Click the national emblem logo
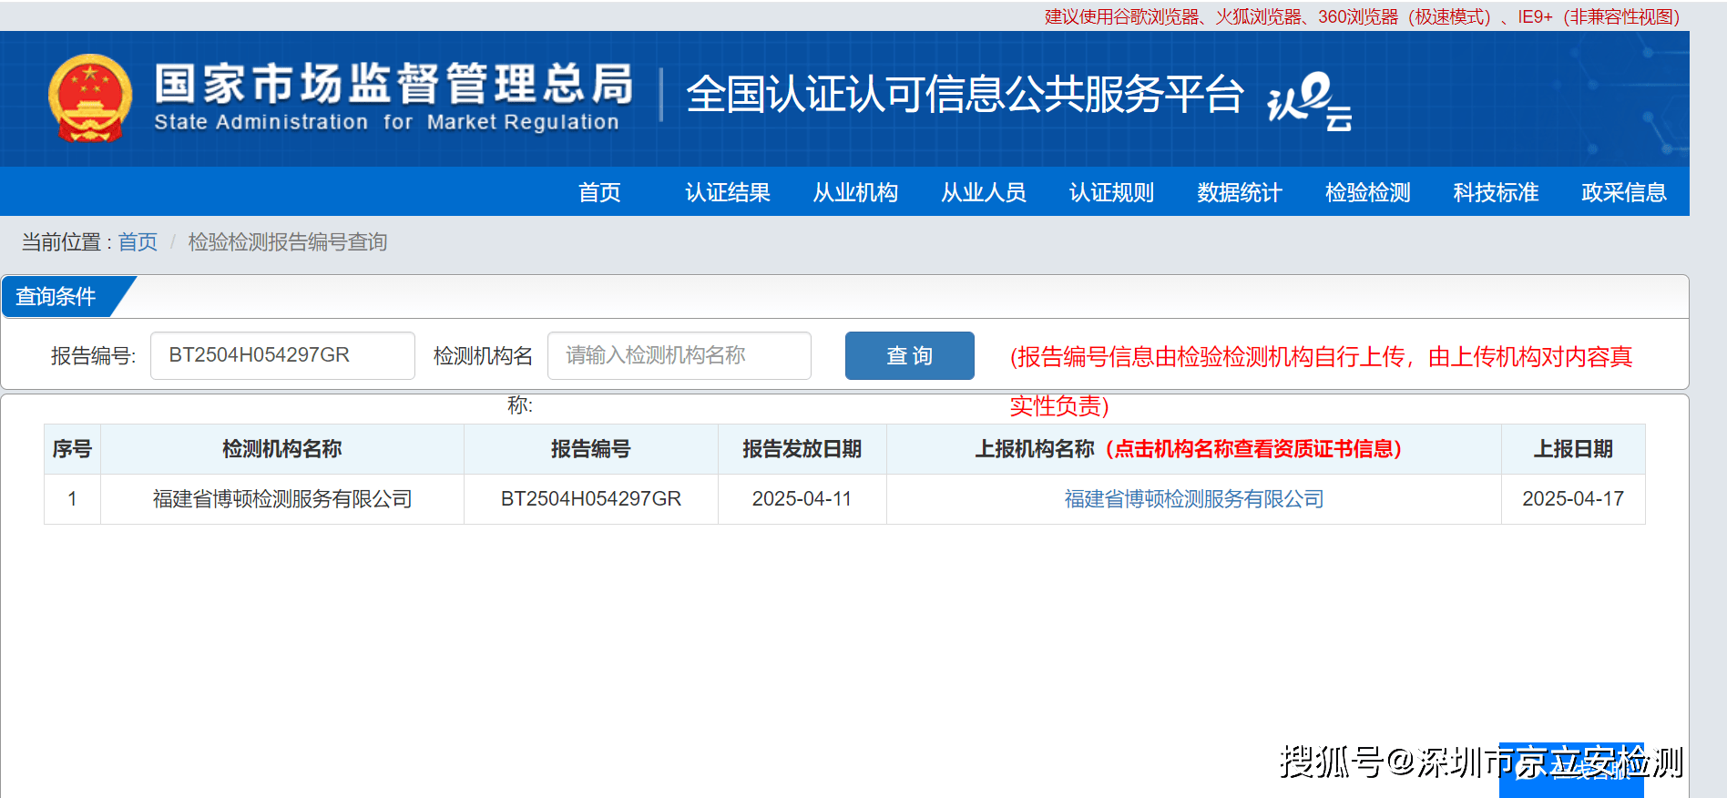The image size is (1727, 798). pyautogui.click(x=89, y=98)
